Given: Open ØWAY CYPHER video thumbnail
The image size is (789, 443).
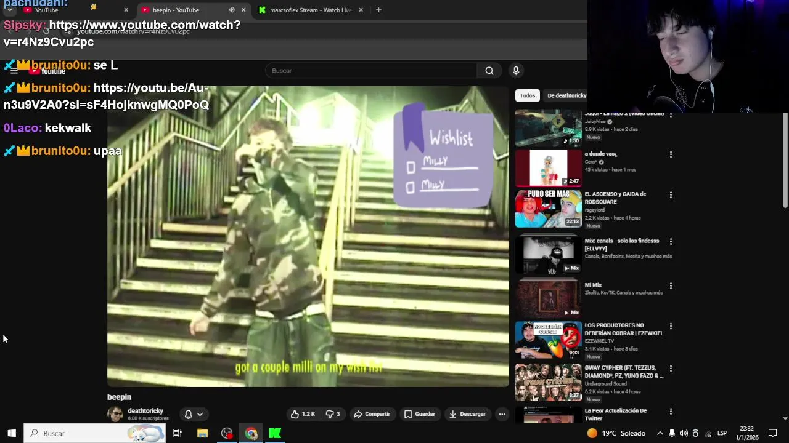Looking at the screenshot, I should click(548, 382).
